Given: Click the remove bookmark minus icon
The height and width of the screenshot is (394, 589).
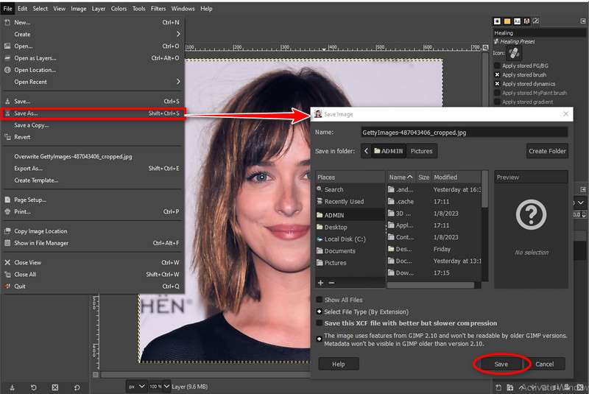Looking at the screenshot, I should click(332, 283).
